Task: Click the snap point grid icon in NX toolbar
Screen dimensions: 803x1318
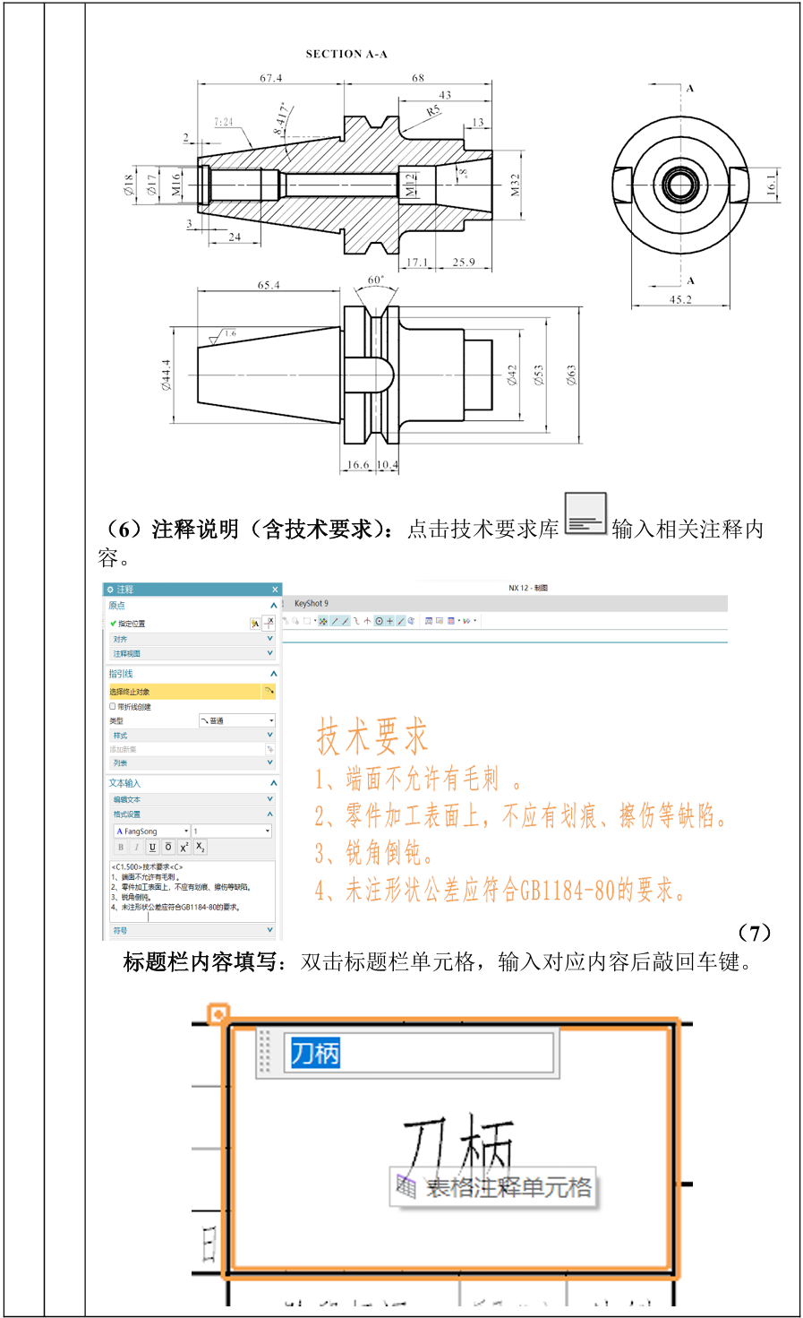Action: coord(323,621)
